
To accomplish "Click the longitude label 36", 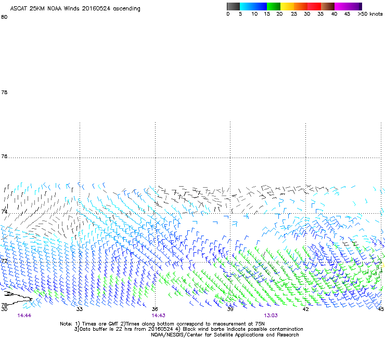I will point(155,309).
